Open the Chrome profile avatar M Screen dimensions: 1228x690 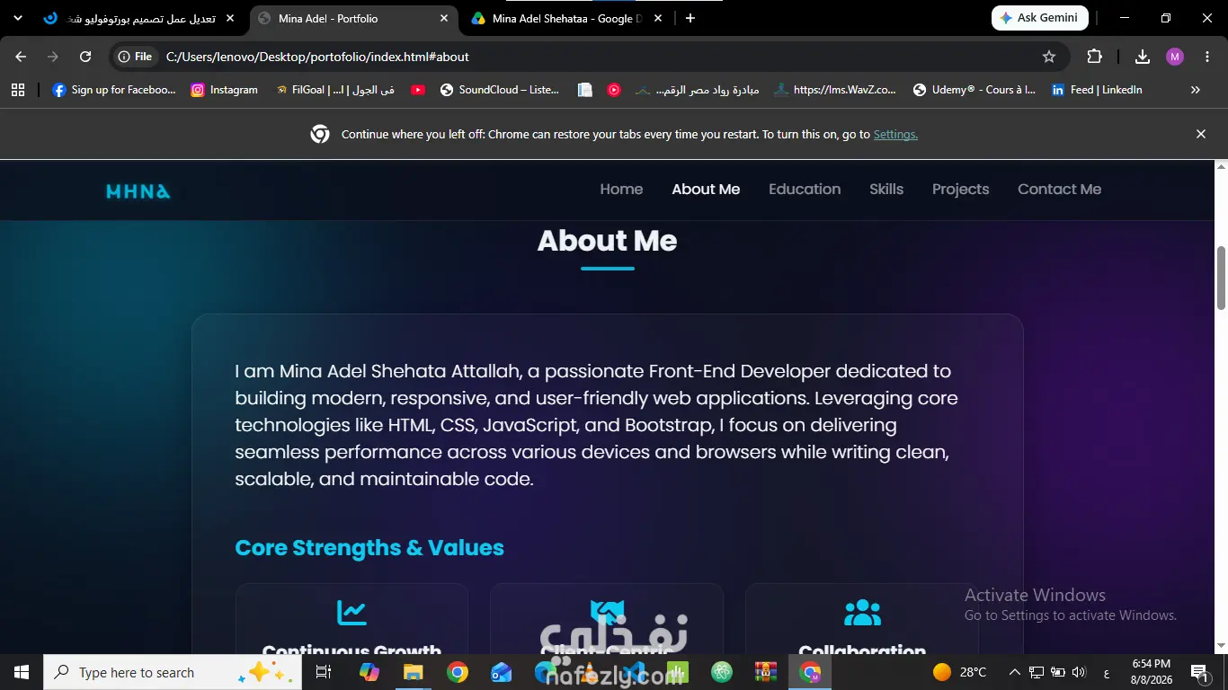coord(1175,57)
